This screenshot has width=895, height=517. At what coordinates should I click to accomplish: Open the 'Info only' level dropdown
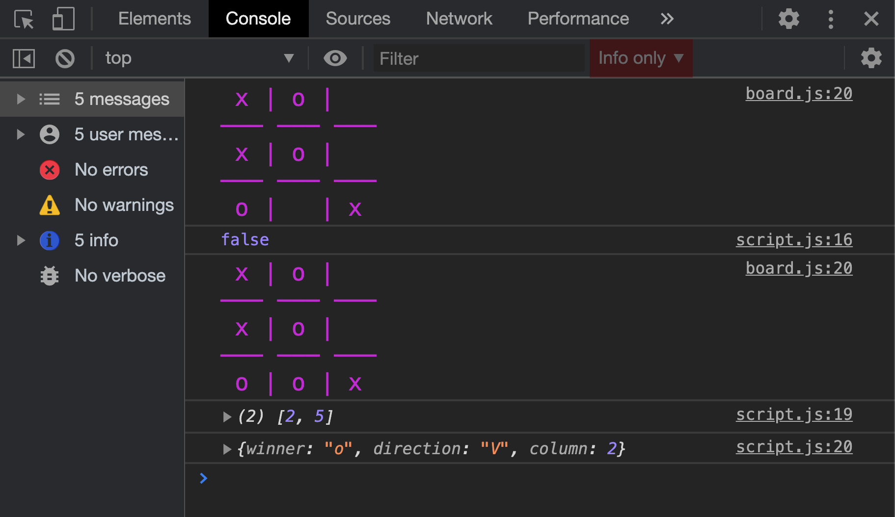[641, 58]
